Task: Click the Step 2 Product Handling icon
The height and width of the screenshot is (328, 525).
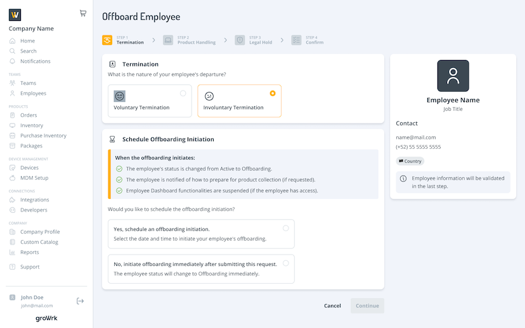Action: [x=168, y=40]
